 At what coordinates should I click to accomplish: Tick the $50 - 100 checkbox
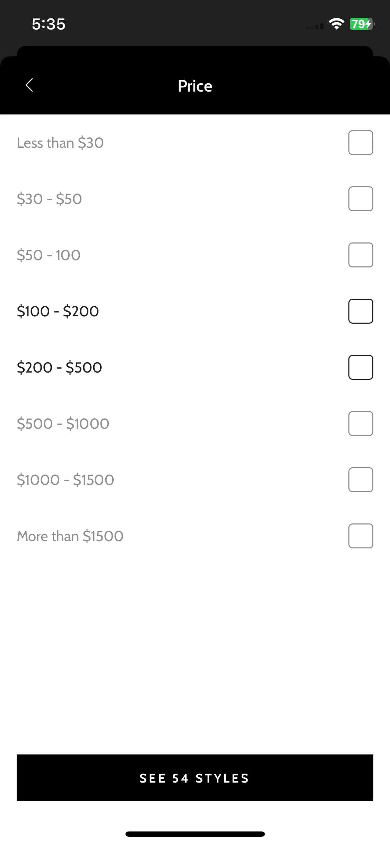361,255
